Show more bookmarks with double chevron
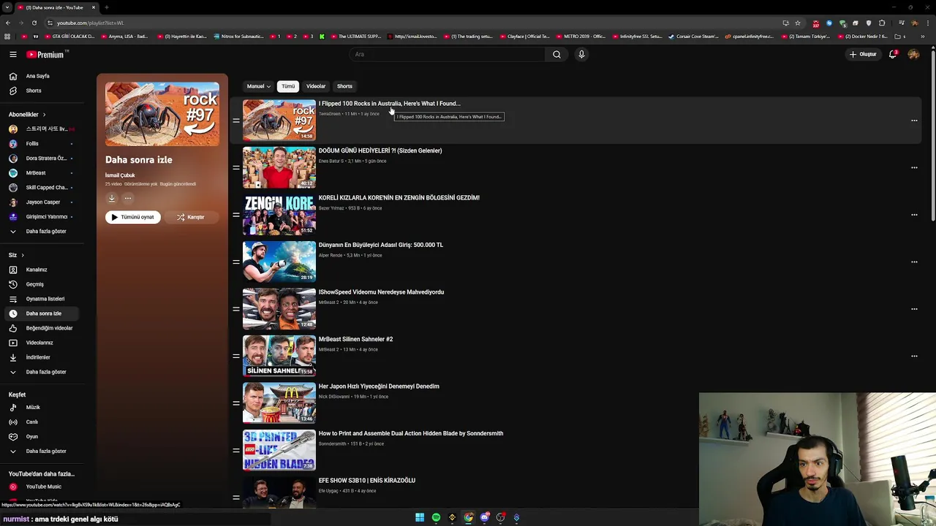The image size is (936, 526). coord(924,37)
